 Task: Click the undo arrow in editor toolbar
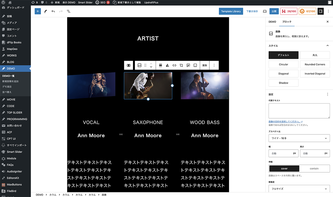pyautogui.click(x=53, y=11)
